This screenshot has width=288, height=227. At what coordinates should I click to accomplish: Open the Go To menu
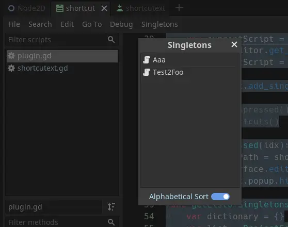[92, 24]
